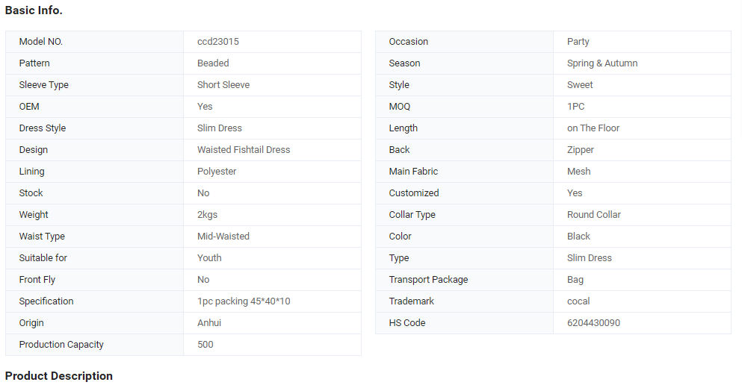Click the Production Capacity value 500
This screenshot has width=742, height=388.
click(x=205, y=345)
